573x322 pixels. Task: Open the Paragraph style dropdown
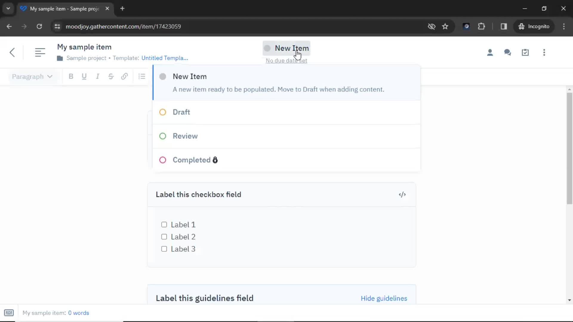31,76
